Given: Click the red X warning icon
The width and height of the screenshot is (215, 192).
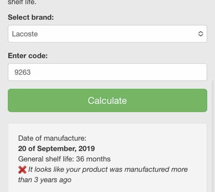Looking at the screenshot, I should (22, 170).
